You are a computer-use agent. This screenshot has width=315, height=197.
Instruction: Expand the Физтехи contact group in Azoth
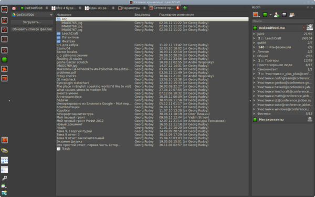tap(254, 114)
